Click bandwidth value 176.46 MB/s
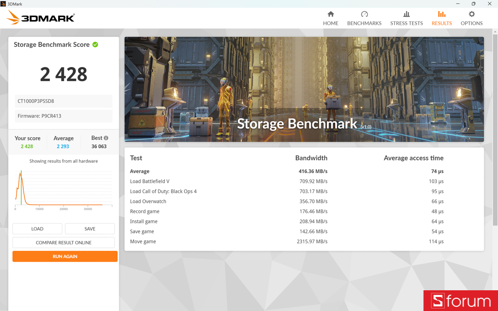This screenshot has height=311, width=498. pos(313,211)
